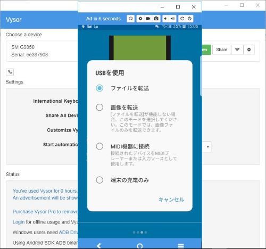Open the Purchase Vysor Pro link

(45, 212)
